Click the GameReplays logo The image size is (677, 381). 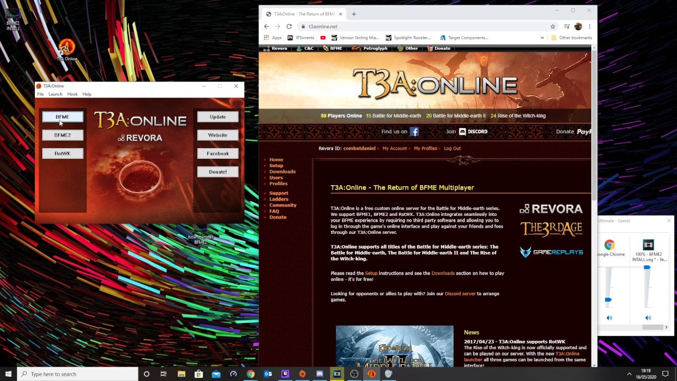[x=551, y=252]
